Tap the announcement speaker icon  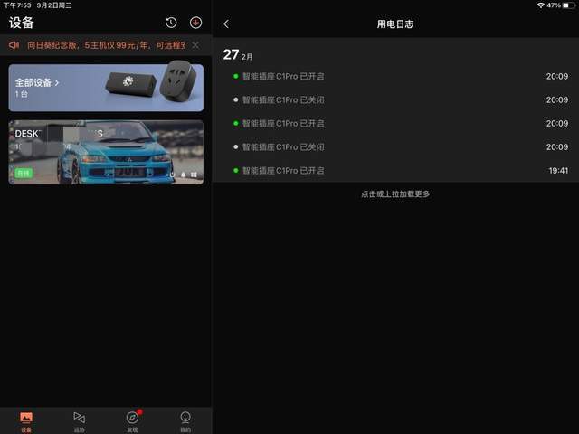[14, 45]
